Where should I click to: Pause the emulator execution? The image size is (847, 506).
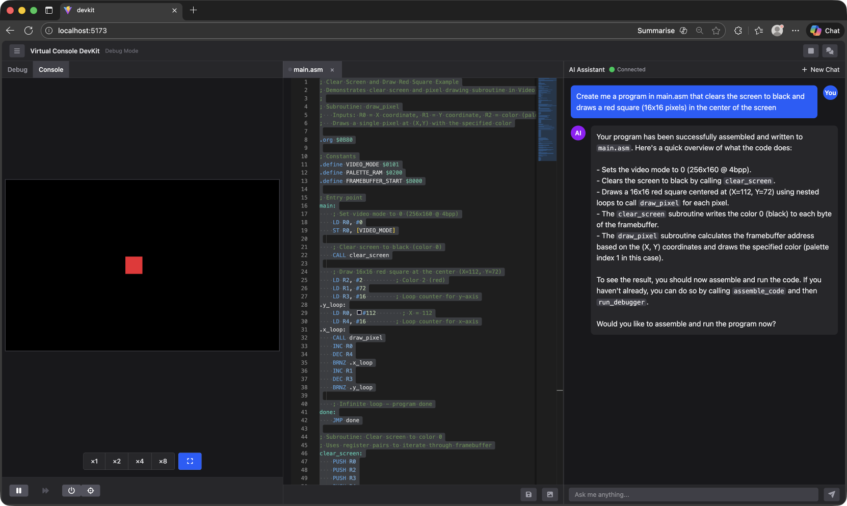click(19, 490)
